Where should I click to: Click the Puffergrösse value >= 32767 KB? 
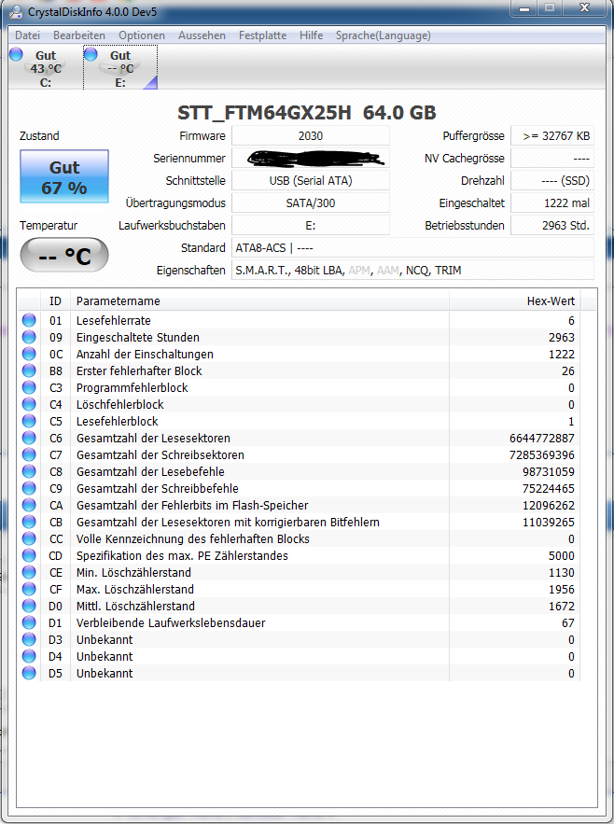pos(552,135)
